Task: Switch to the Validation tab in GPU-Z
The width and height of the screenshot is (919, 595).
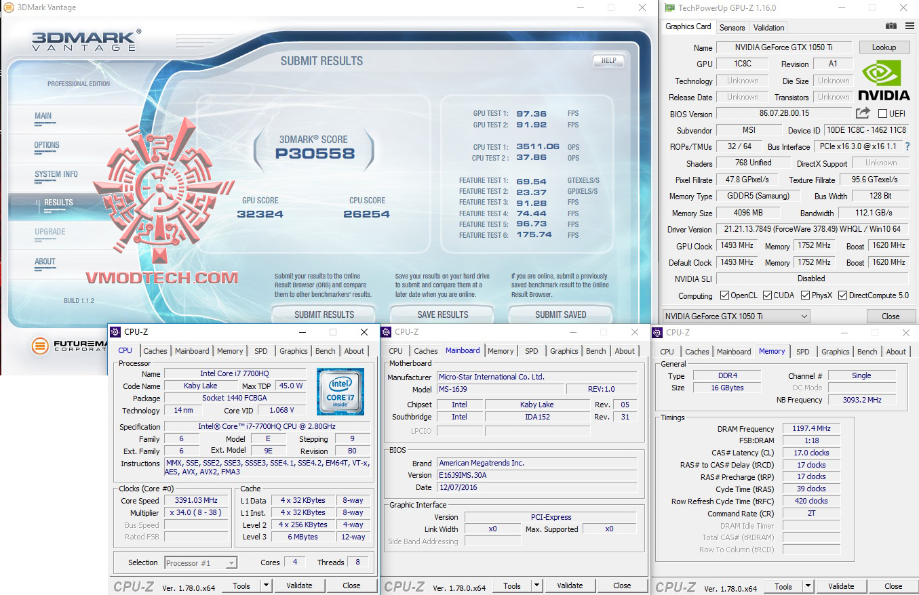Action: (768, 28)
